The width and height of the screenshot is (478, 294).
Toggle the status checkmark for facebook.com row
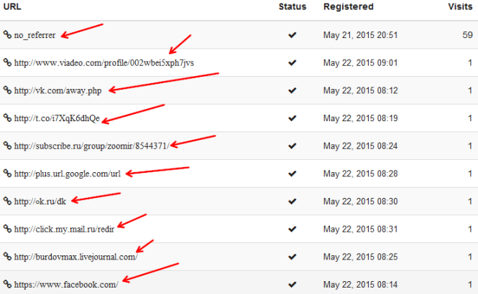(292, 285)
